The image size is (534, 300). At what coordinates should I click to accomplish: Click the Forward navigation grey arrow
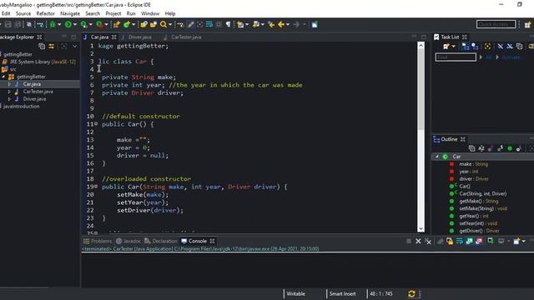pos(297,24)
